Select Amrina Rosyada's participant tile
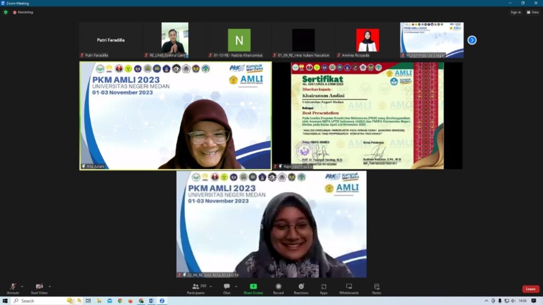 tap(367, 40)
